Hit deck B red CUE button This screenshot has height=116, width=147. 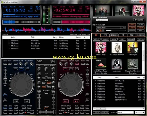click(x=66, y=101)
